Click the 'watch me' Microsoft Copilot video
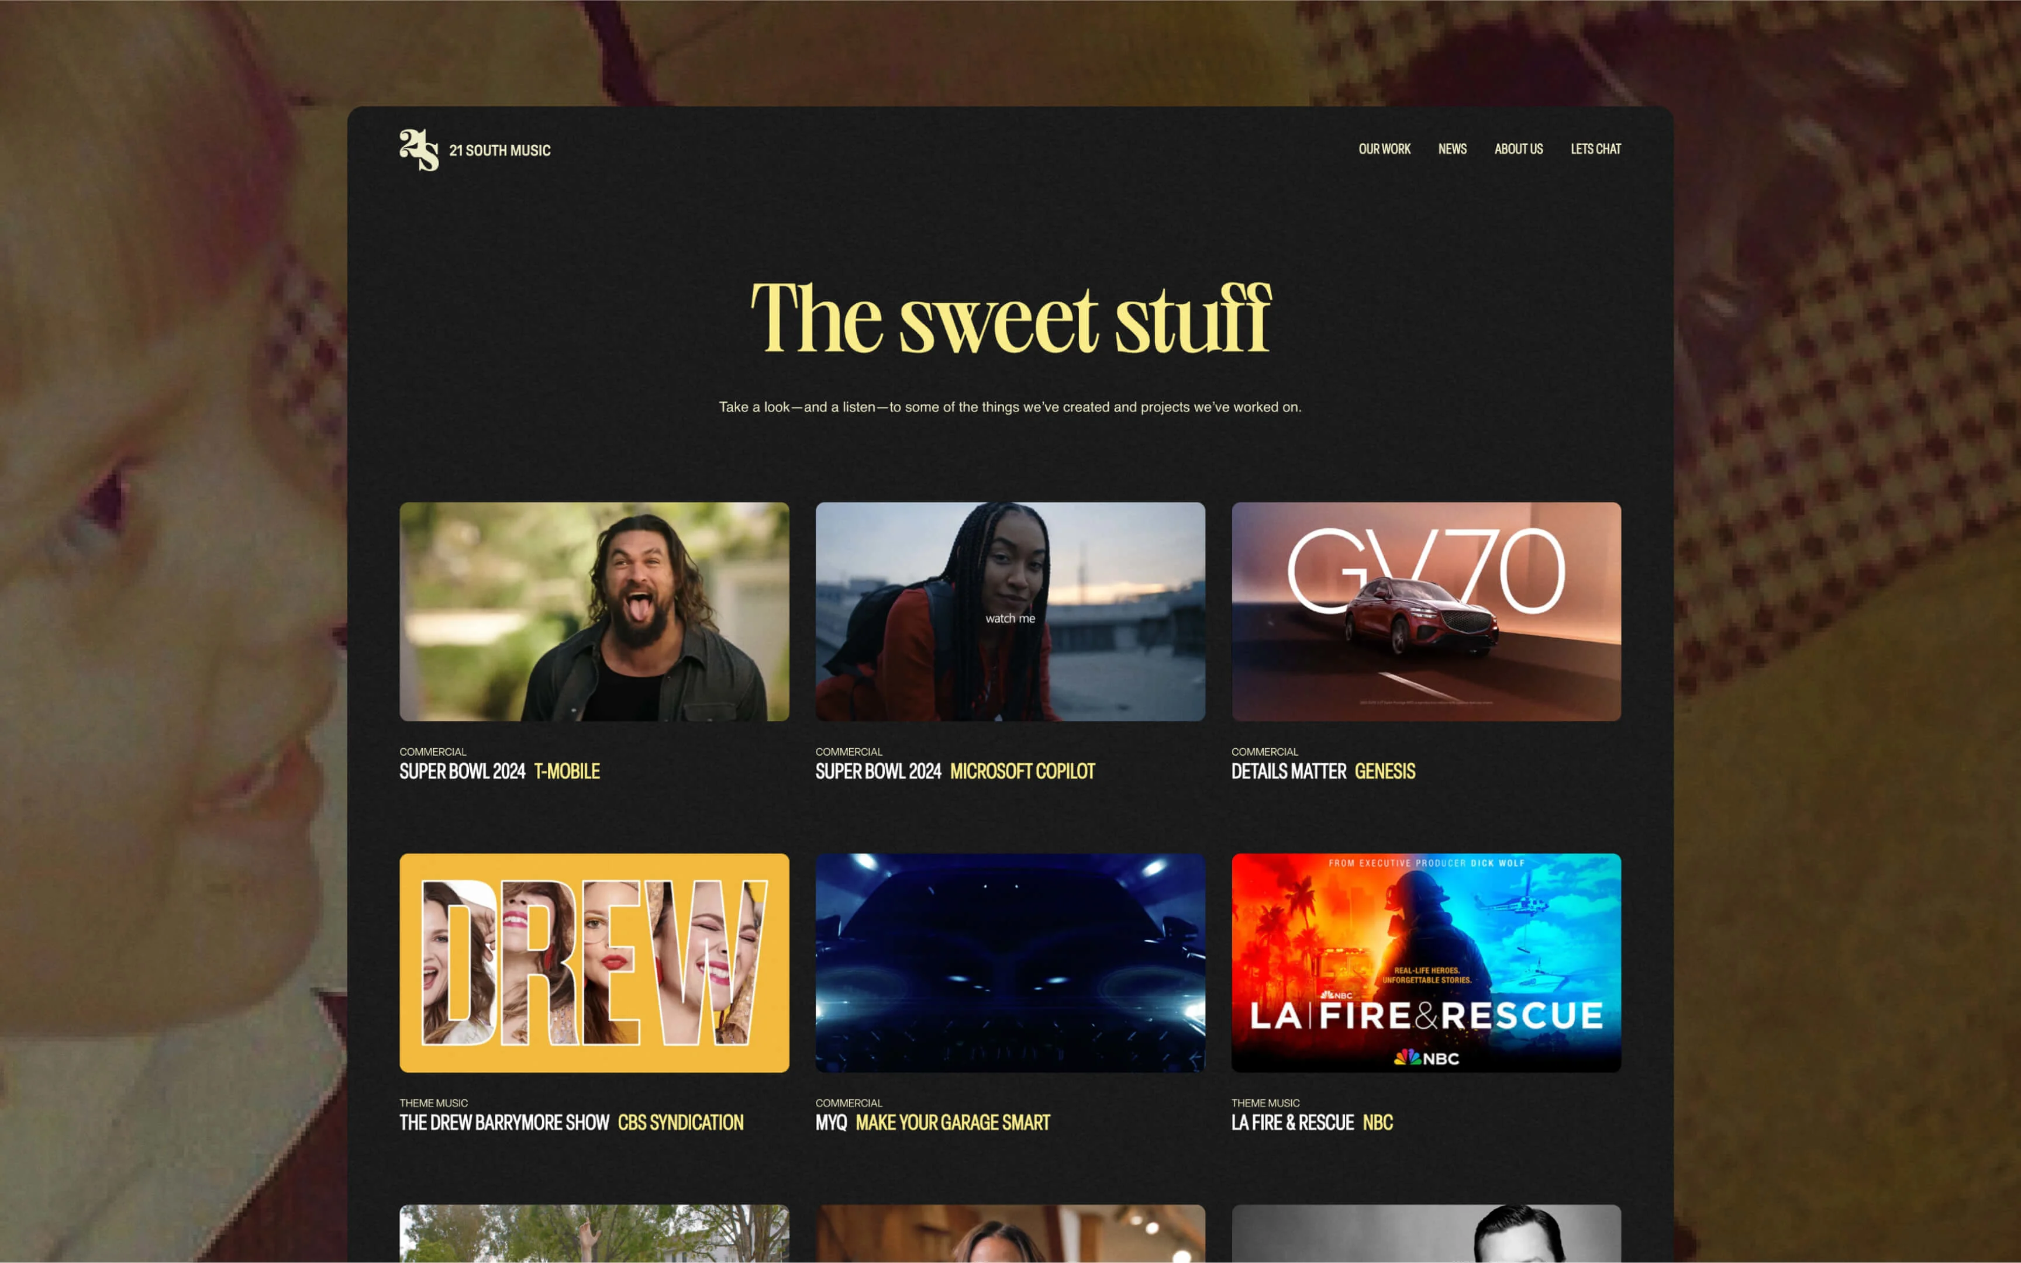The height and width of the screenshot is (1263, 2021). [x=1010, y=611]
